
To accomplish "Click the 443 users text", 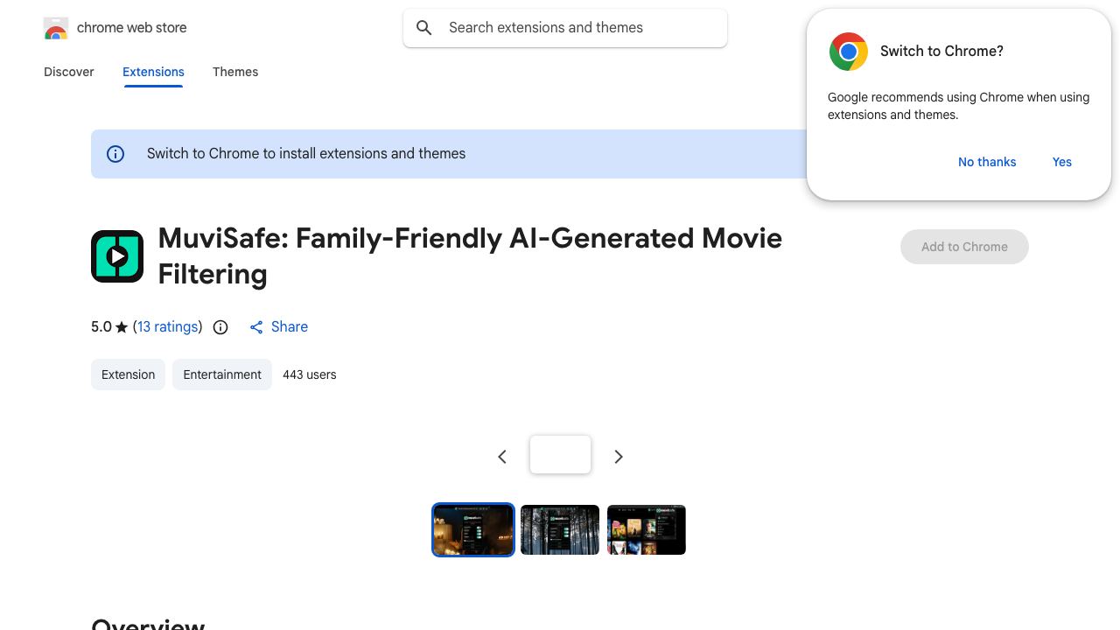I will point(310,374).
